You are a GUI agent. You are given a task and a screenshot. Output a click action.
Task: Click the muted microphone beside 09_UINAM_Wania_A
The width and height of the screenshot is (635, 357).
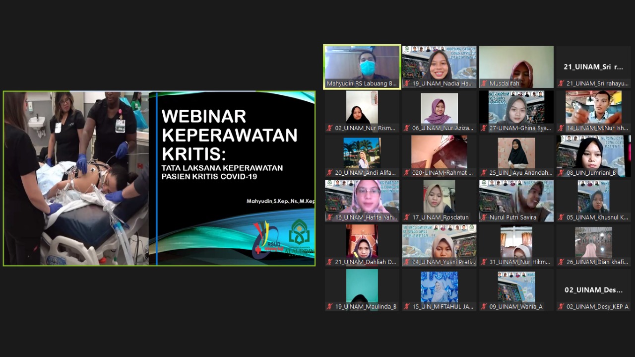(x=484, y=307)
